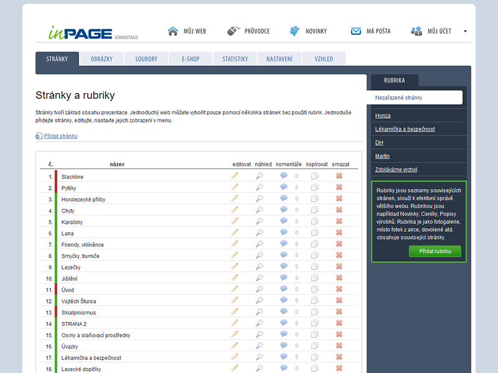Toggle red status indicator for Jištění
Screen dimensions: 498x373
(x=56, y=279)
